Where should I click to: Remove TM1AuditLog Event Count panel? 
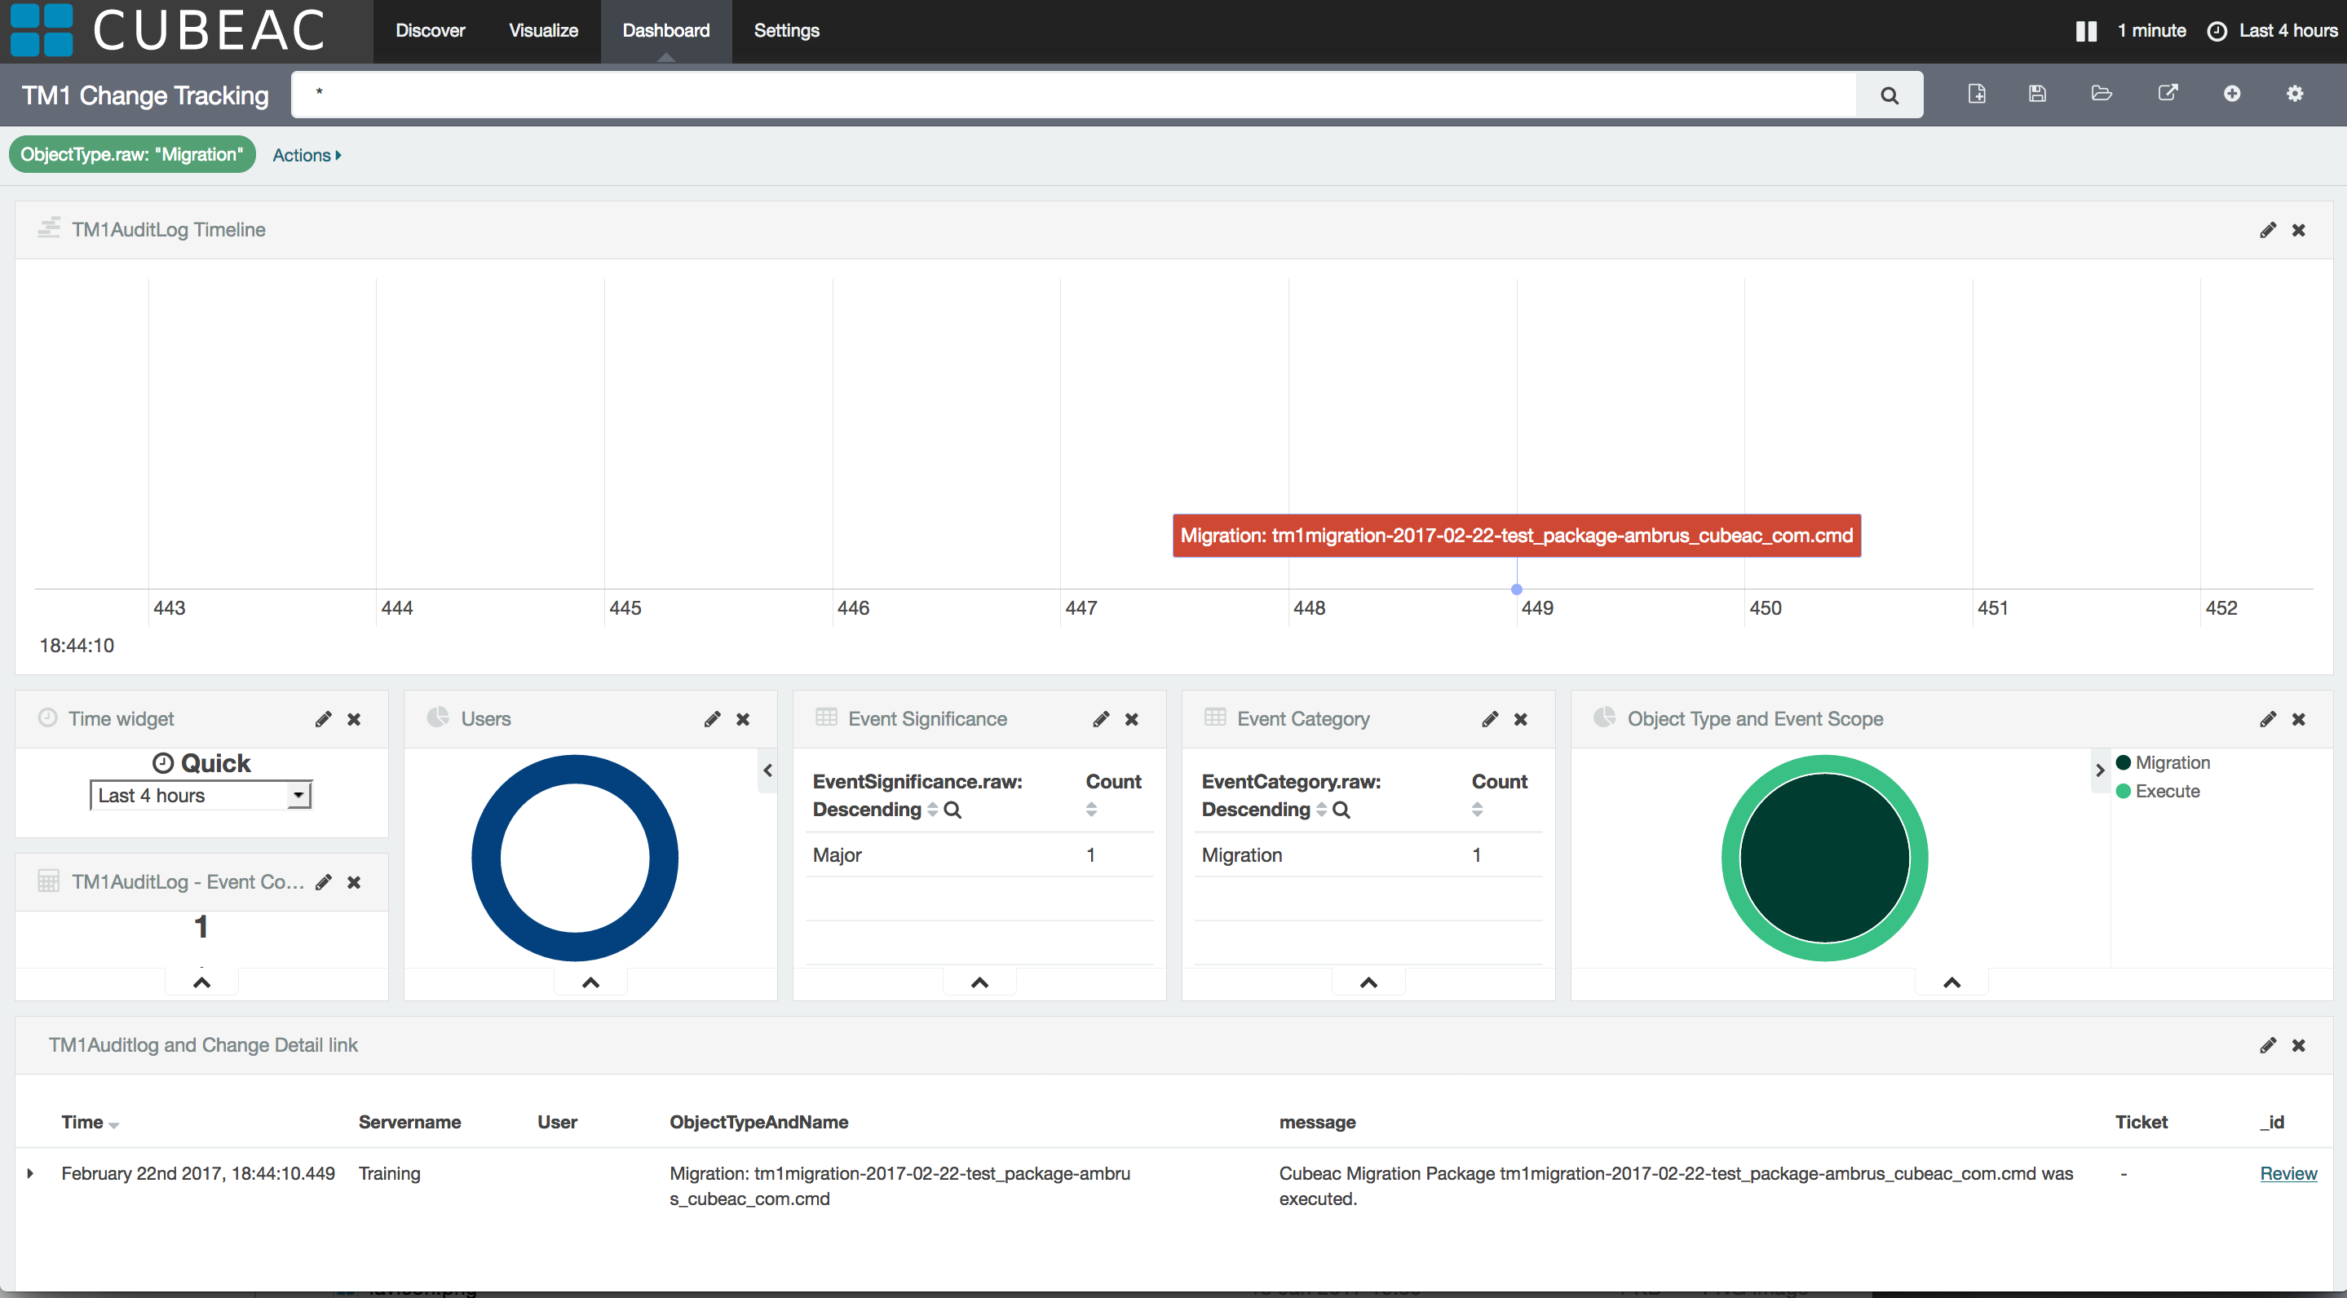click(355, 881)
